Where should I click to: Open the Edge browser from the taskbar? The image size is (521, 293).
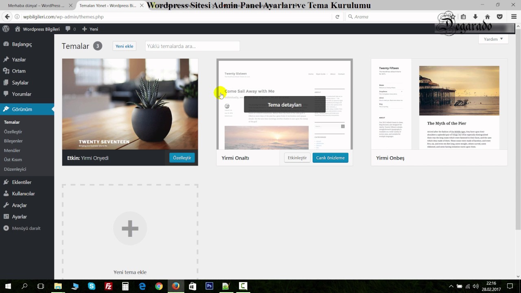(x=142, y=286)
